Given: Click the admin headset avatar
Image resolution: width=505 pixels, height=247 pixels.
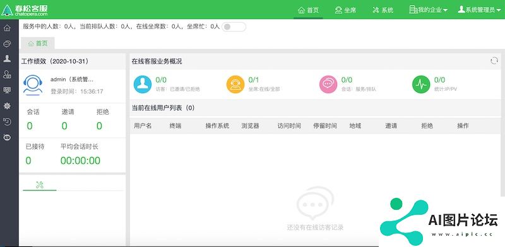Looking at the screenshot, I should coord(33,85).
